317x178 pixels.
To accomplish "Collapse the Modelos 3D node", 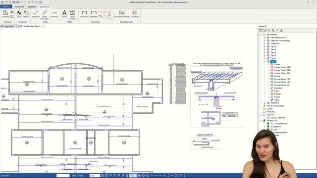I will tap(261, 121).
